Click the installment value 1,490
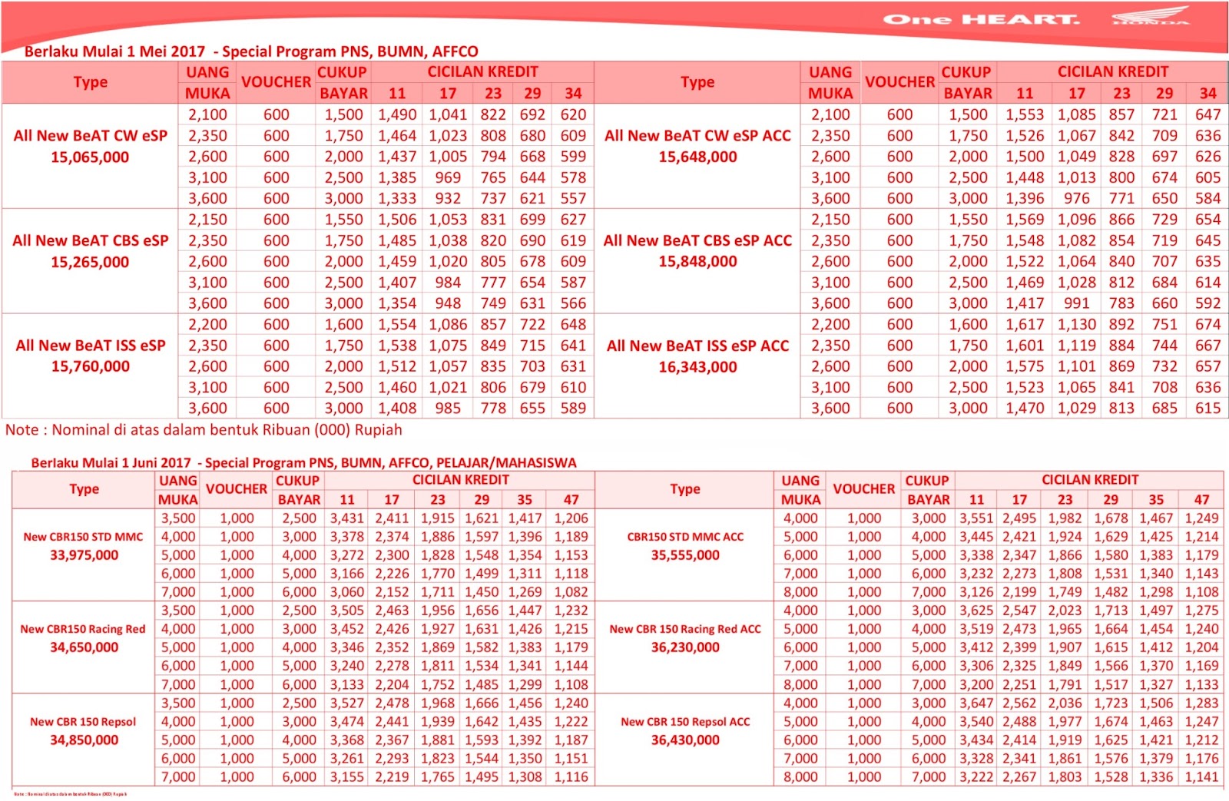The width and height of the screenshot is (1229, 801). [x=397, y=114]
